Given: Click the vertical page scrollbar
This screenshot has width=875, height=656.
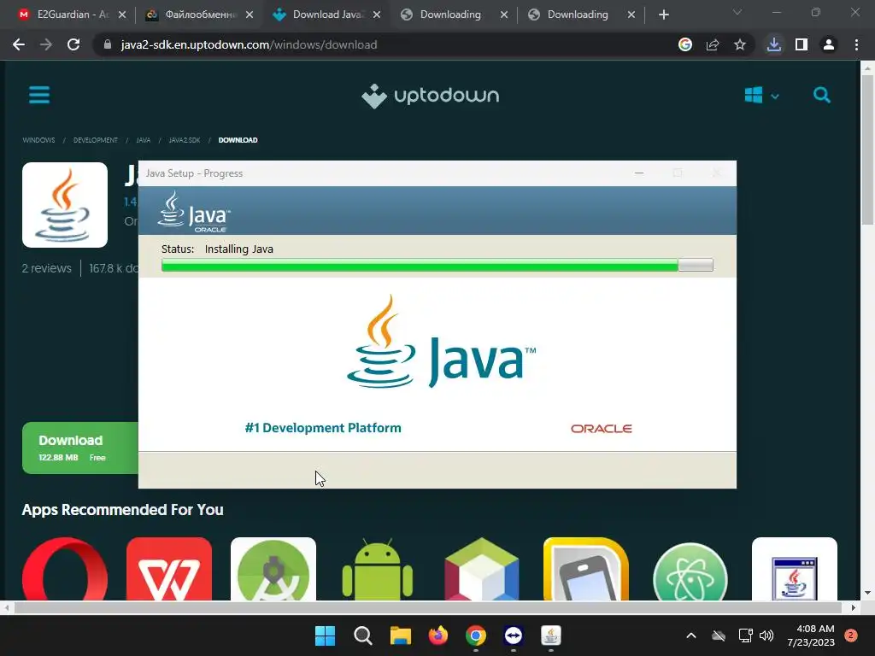Looking at the screenshot, I should point(867,149).
